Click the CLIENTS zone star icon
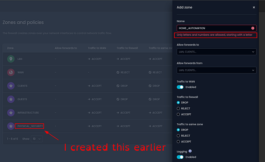 click(x=11, y=86)
